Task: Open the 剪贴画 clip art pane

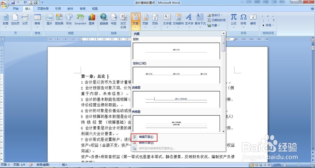Action: tap(59, 19)
